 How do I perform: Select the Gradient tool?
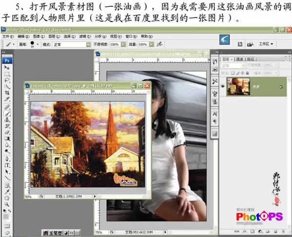(x=7, y=138)
